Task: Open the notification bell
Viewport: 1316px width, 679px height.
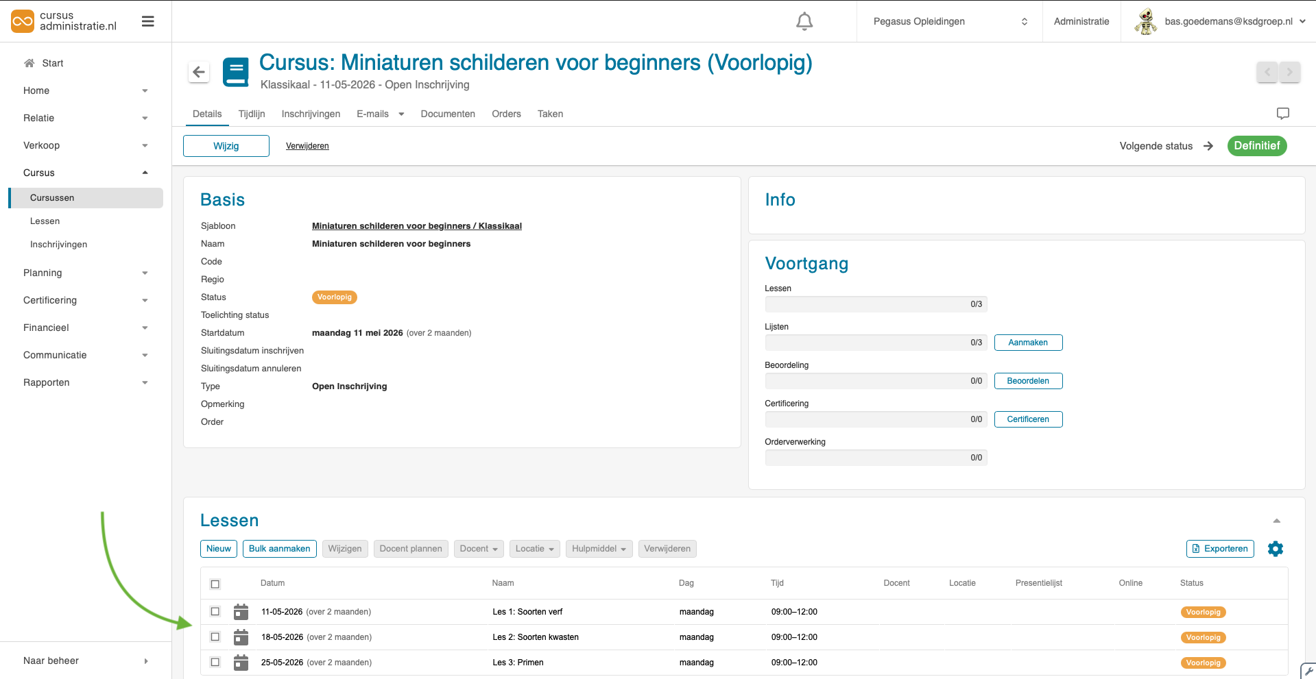Action: click(804, 21)
